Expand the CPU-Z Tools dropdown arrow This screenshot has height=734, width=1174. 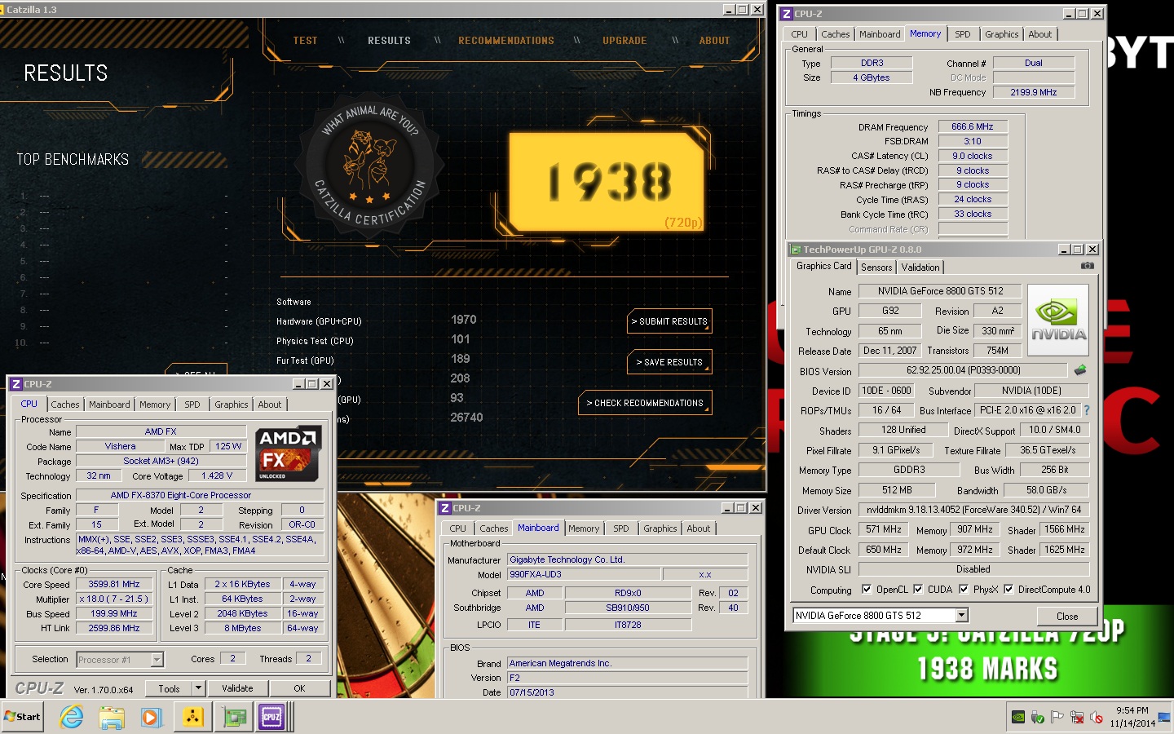(198, 688)
